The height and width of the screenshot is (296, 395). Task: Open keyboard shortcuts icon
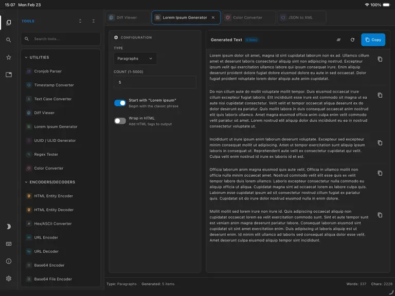point(9,244)
